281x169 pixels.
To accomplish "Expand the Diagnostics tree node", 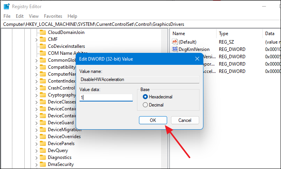I will [x=36, y=158].
